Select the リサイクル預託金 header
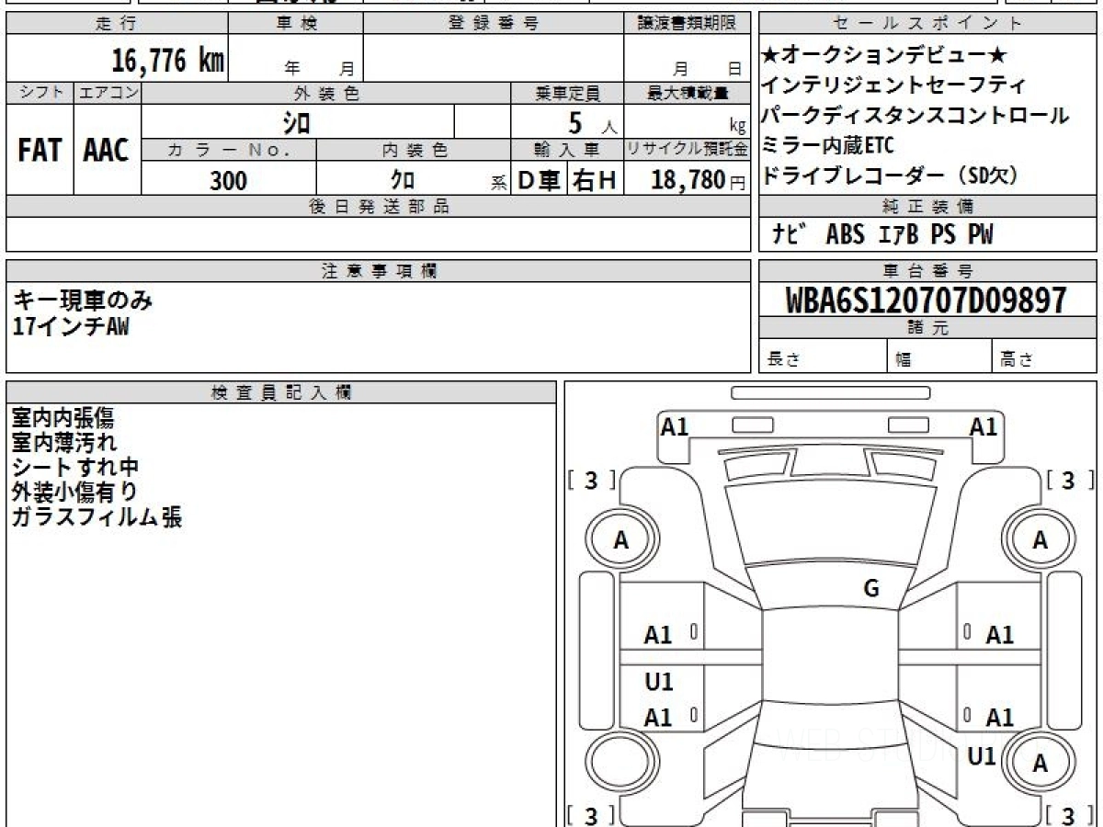The width and height of the screenshot is (1103, 827). click(x=688, y=150)
